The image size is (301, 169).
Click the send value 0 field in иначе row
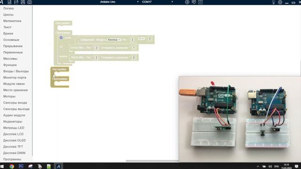(x=134, y=58)
